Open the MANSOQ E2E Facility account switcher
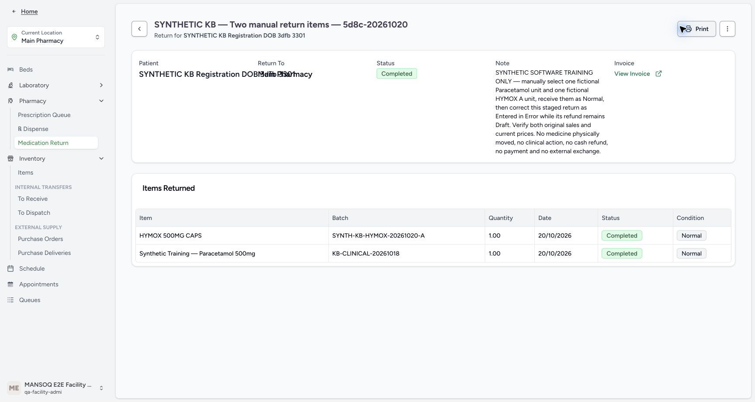The height and width of the screenshot is (402, 755). coord(56,388)
